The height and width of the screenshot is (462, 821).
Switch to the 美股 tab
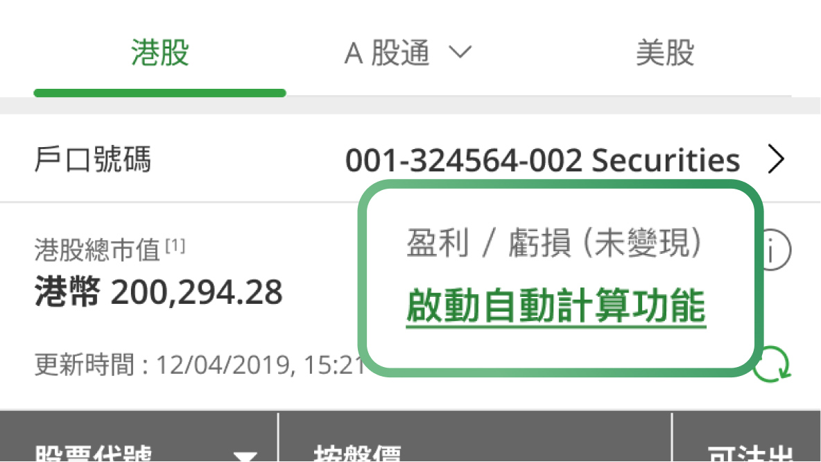[x=665, y=53]
